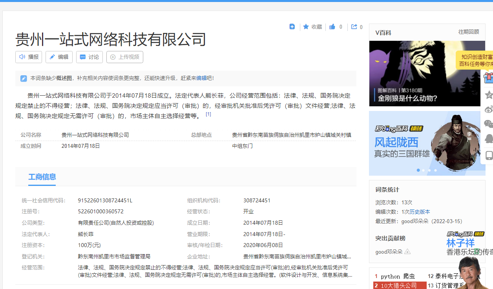Click the 浏览次数：13次 view count
Screen dimensions: 493x289
tap(394, 202)
